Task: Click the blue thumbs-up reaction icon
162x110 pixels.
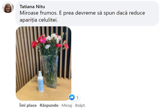Action: pos(72,97)
